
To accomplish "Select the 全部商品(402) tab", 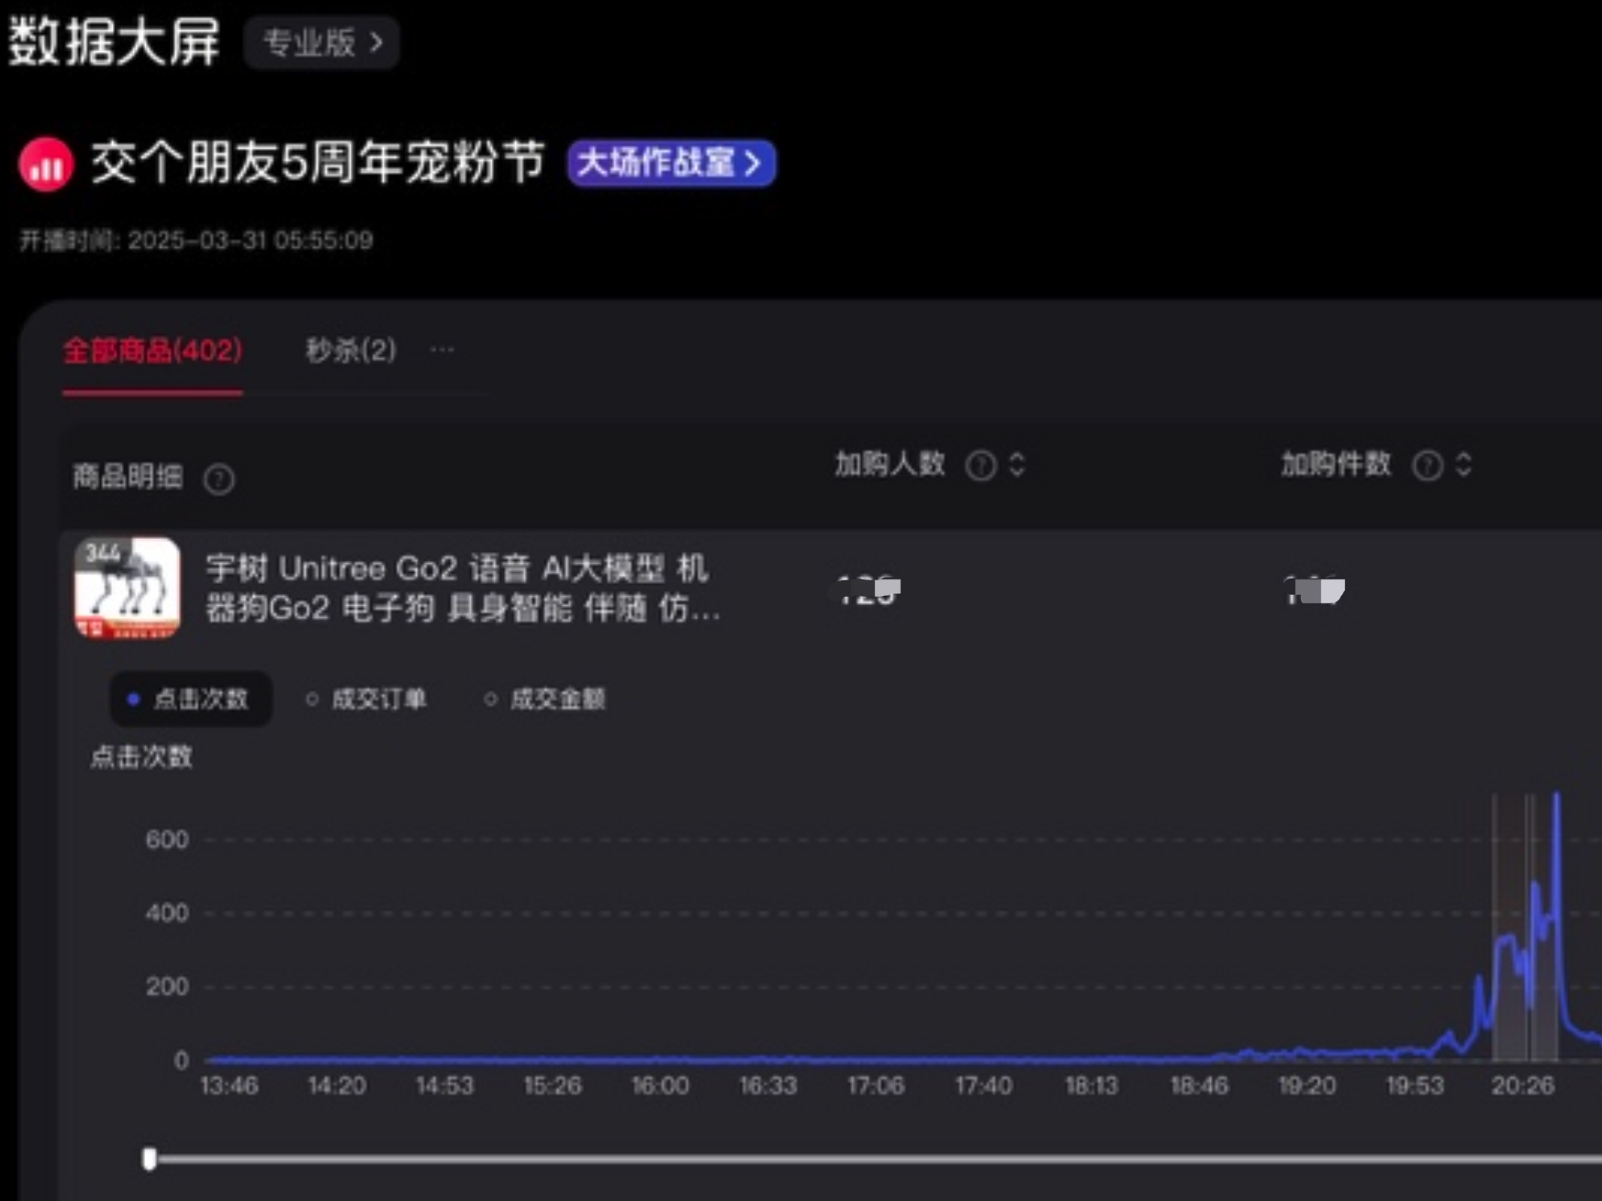I will tap(152, 351).
